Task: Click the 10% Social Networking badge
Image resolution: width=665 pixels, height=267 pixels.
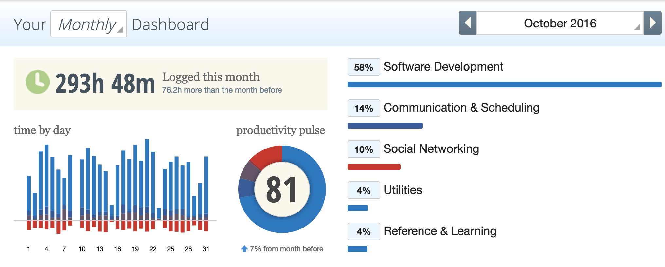Action: [364, 149]
